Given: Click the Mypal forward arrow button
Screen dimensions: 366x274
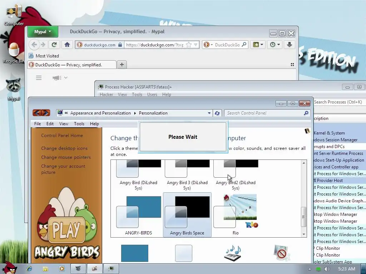Looking at the screenshot, I should point(43,45).
